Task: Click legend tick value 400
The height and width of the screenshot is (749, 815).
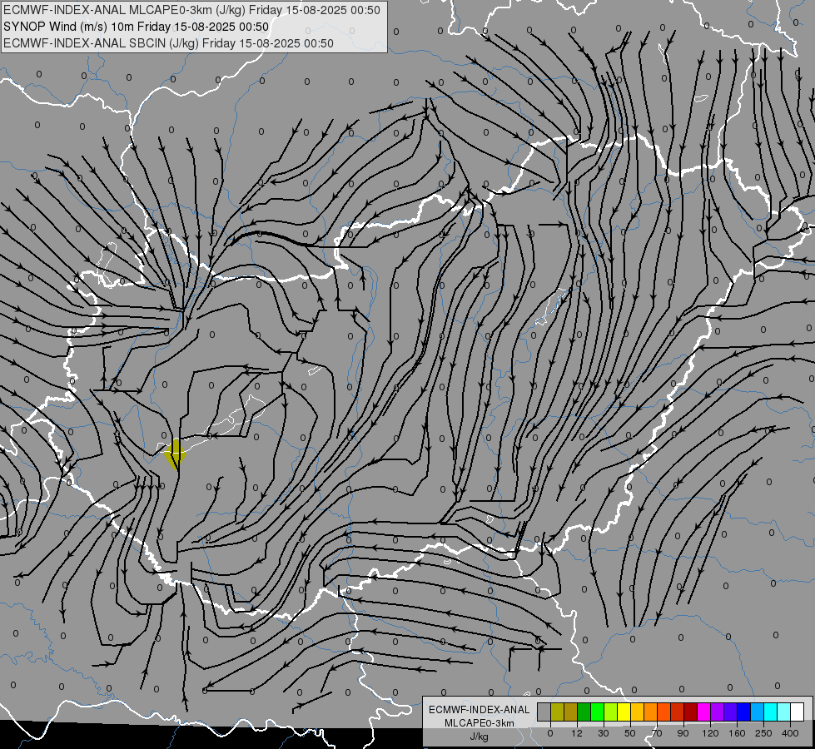Action: tap(790, 733)
